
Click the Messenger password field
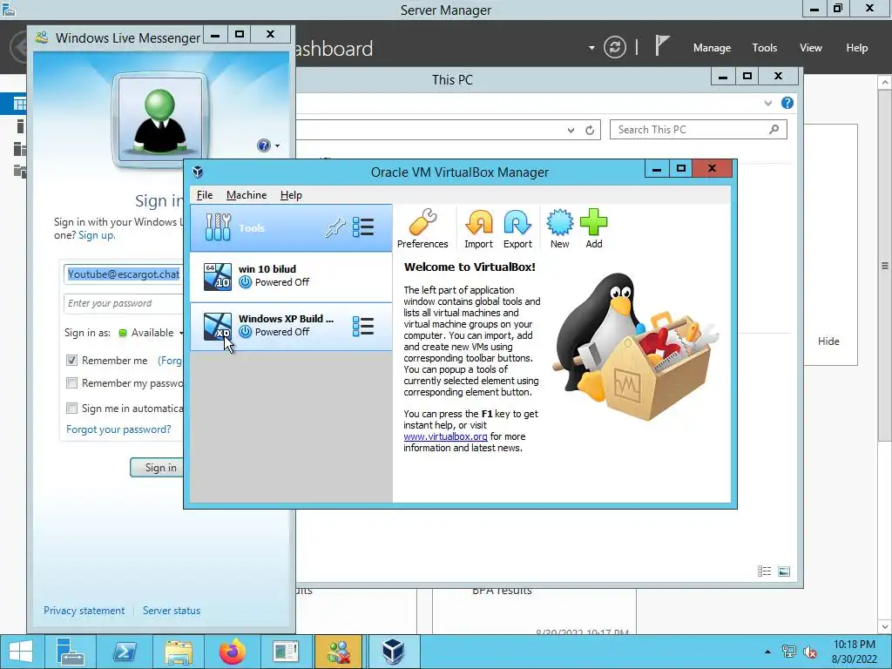pos(124,303)
